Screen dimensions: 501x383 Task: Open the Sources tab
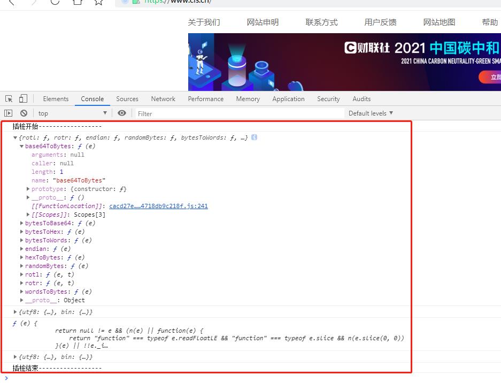[127, 99]
